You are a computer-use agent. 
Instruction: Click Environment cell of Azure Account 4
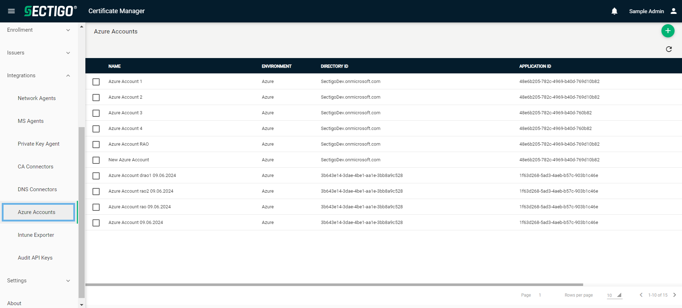(268, 129)
